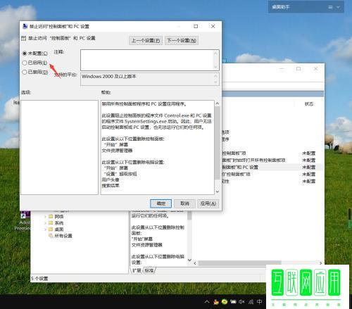The width and height of the screenshot is (352, 309).
Task: Select the 未配置 radio option
Action: pos(34,53)
